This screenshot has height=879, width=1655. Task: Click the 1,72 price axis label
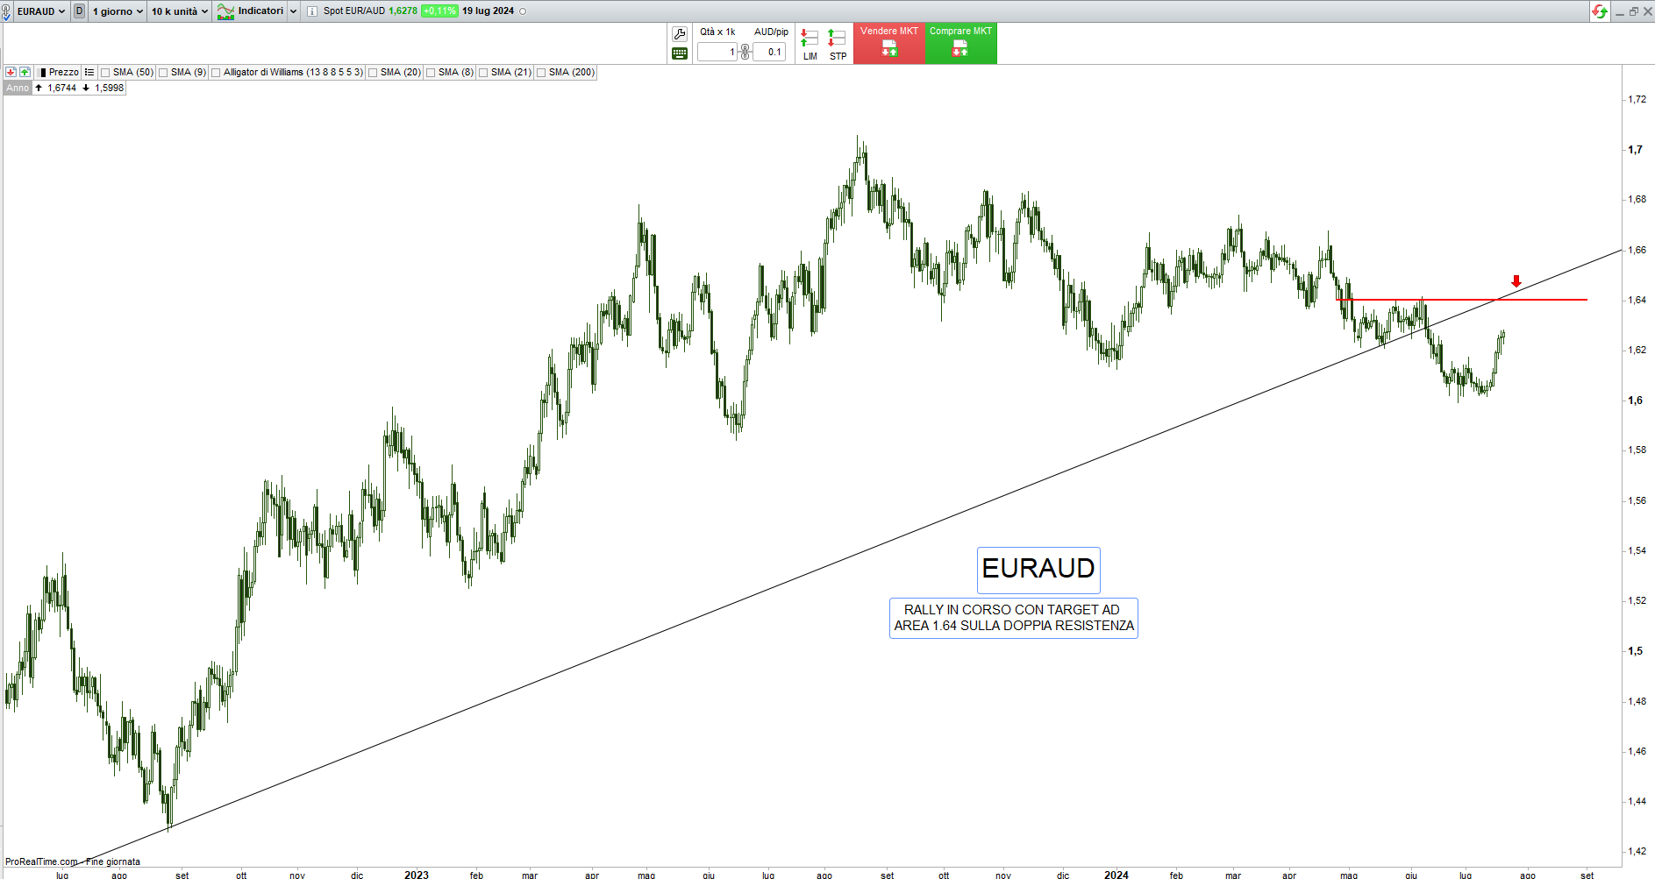point(1637,99)
